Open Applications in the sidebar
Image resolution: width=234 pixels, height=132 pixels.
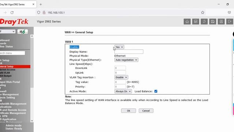[x=6, y=107]
